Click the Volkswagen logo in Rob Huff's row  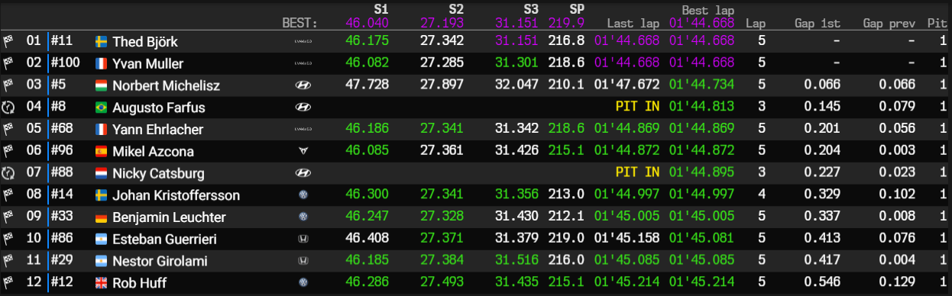(x=303, y=283)
